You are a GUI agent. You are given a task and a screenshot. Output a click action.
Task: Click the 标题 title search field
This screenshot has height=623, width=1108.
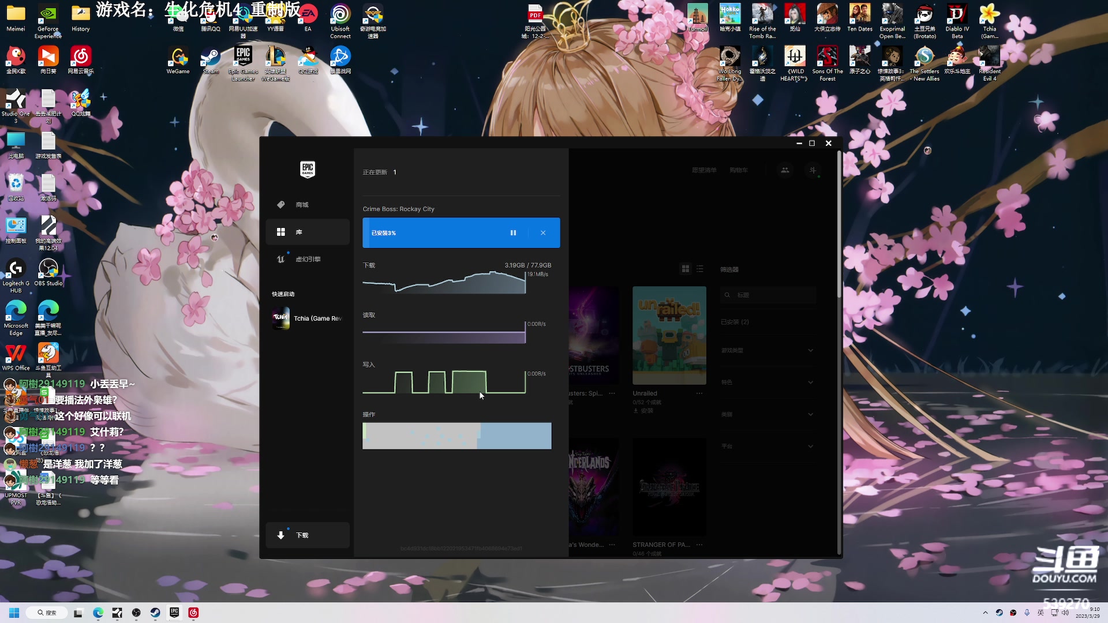[x=768, y=295]
